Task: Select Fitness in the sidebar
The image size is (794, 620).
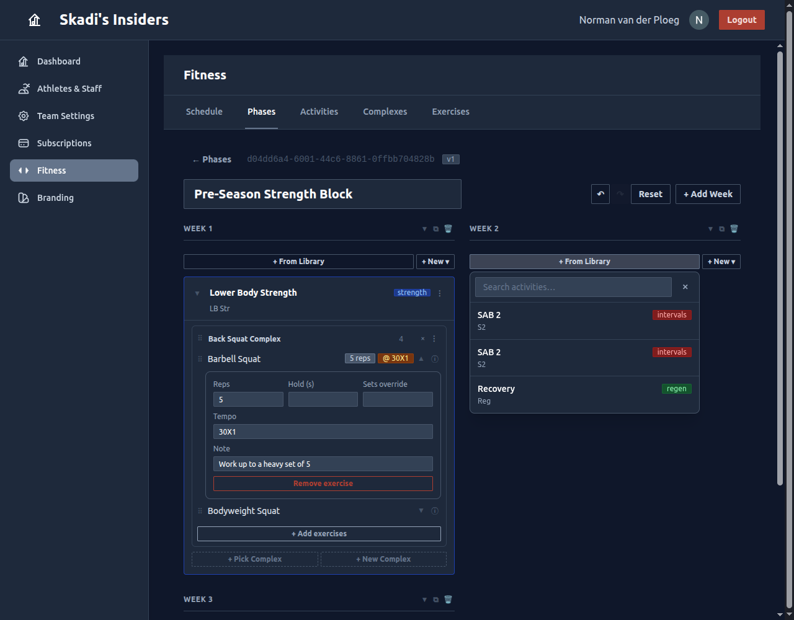Action: click(74, 170)
